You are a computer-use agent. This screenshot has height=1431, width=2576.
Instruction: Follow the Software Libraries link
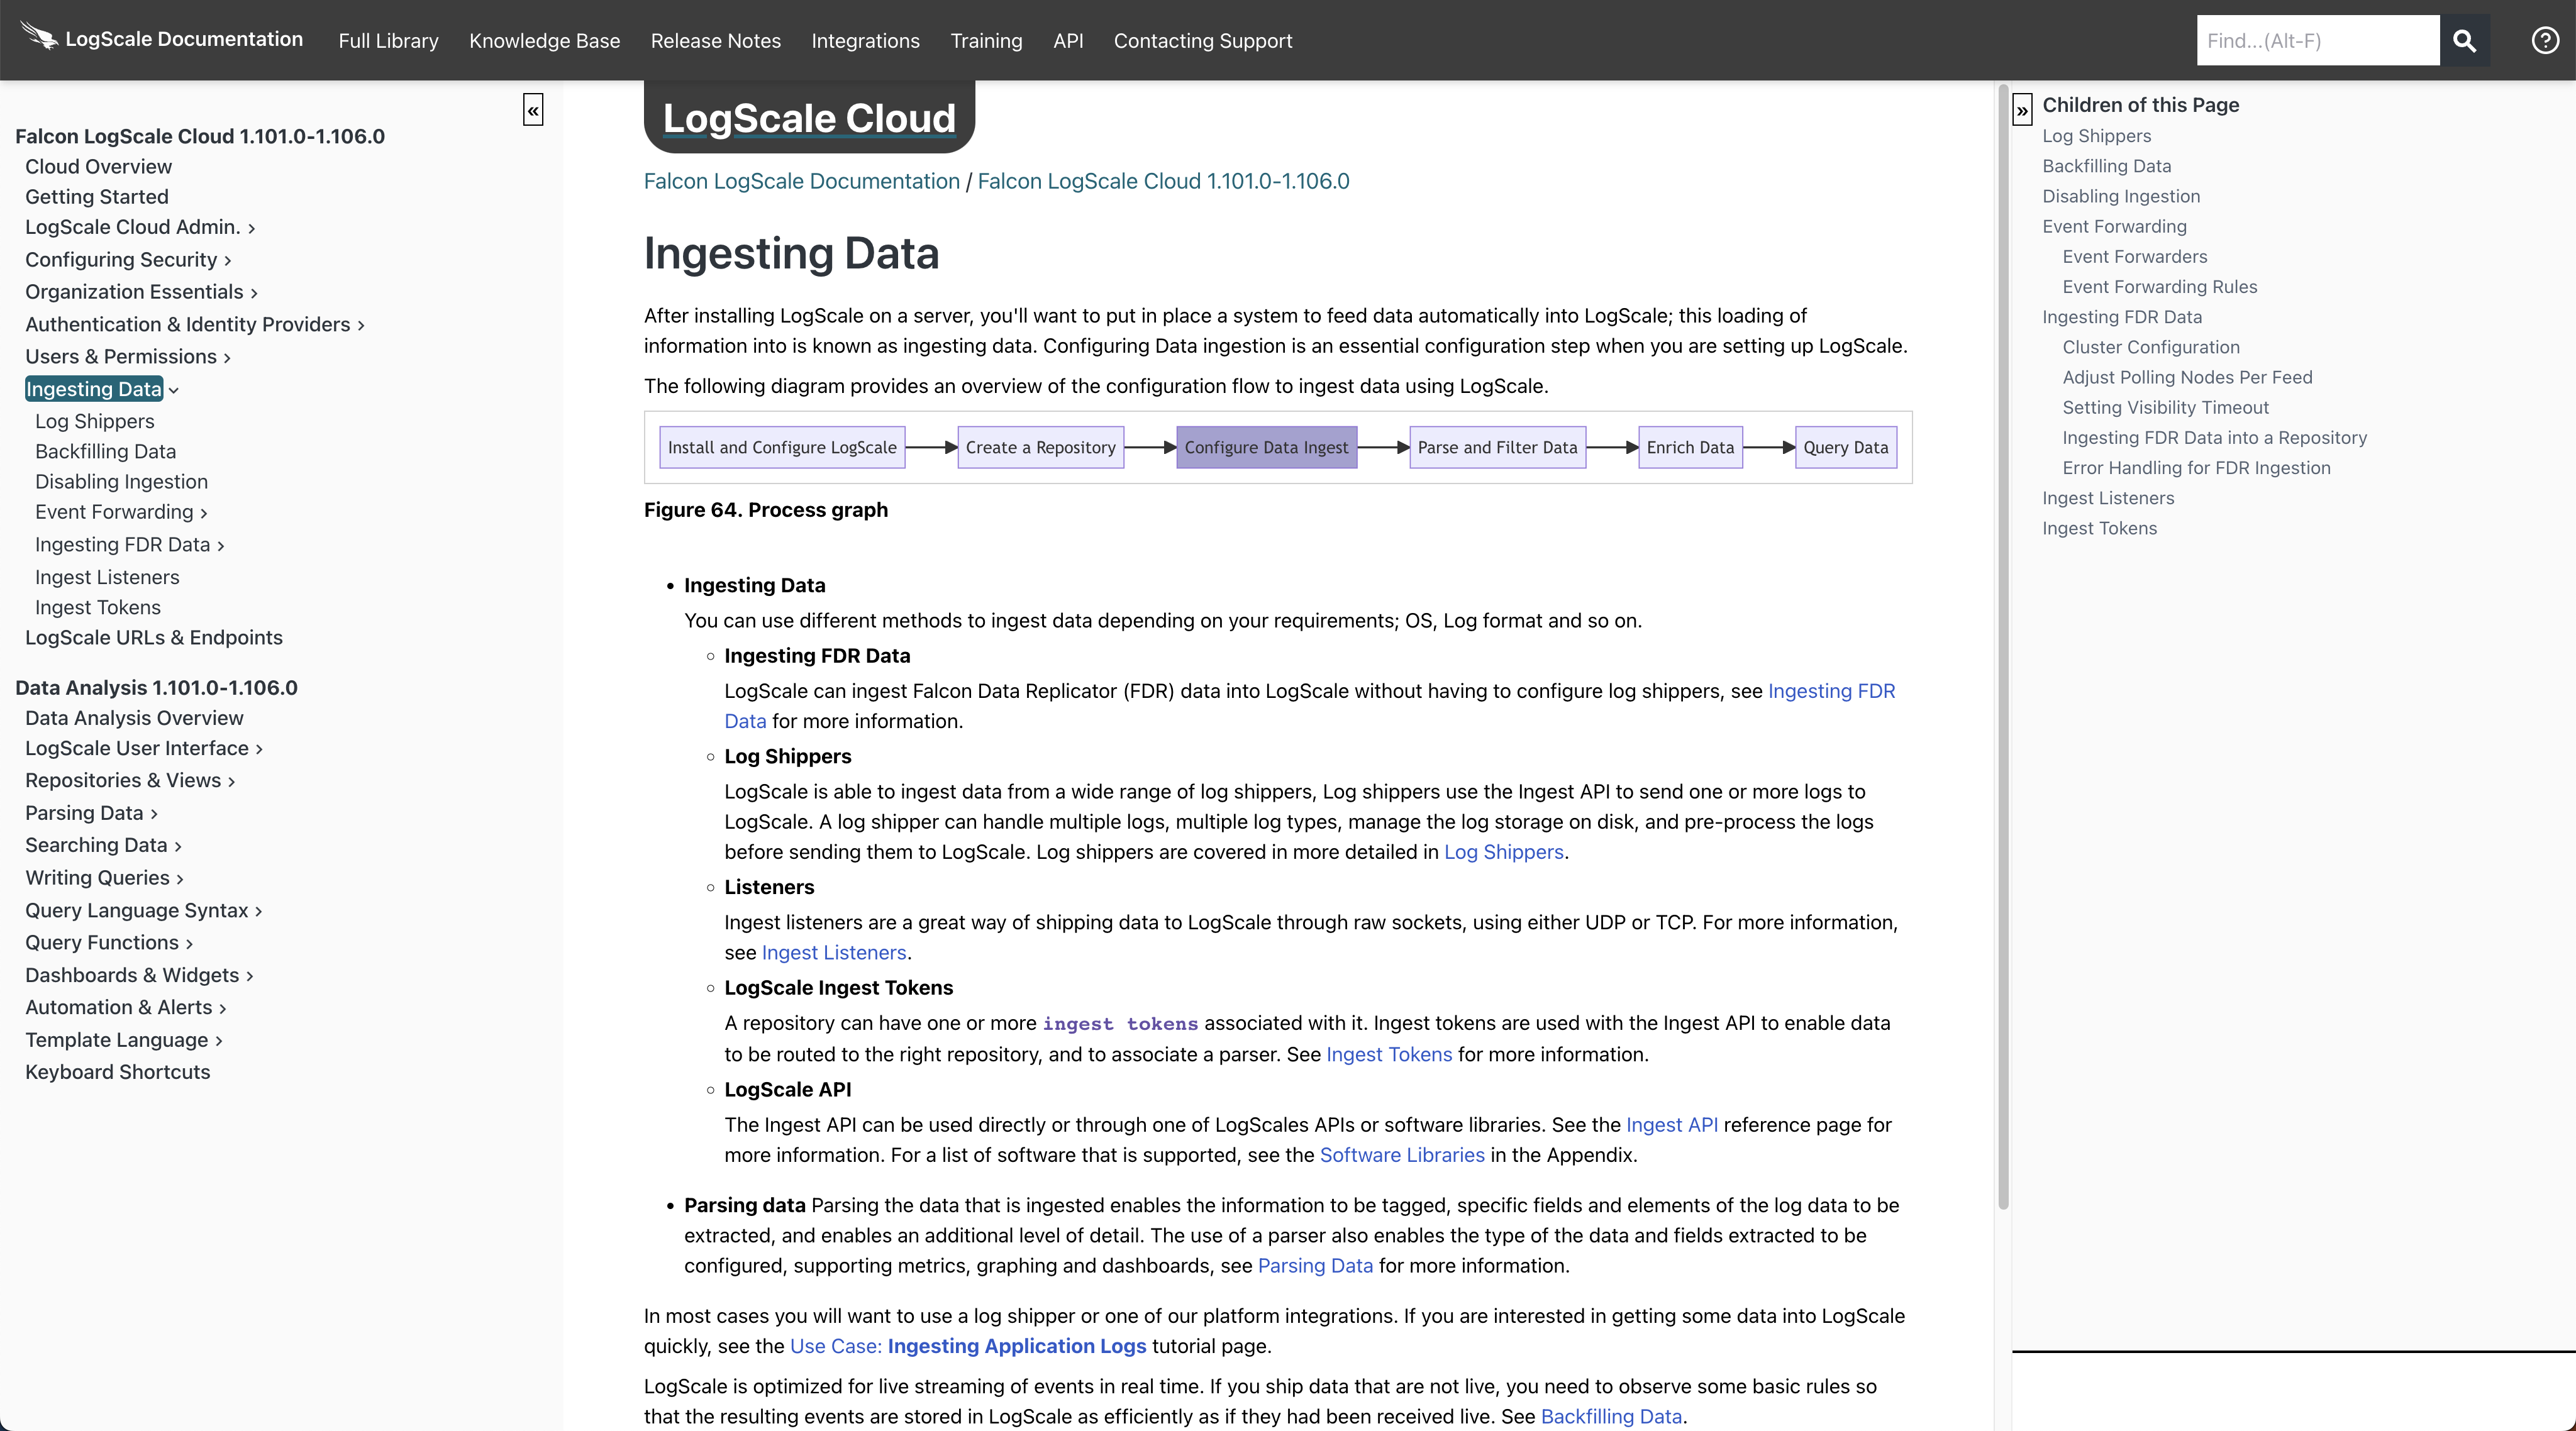1401,1155
